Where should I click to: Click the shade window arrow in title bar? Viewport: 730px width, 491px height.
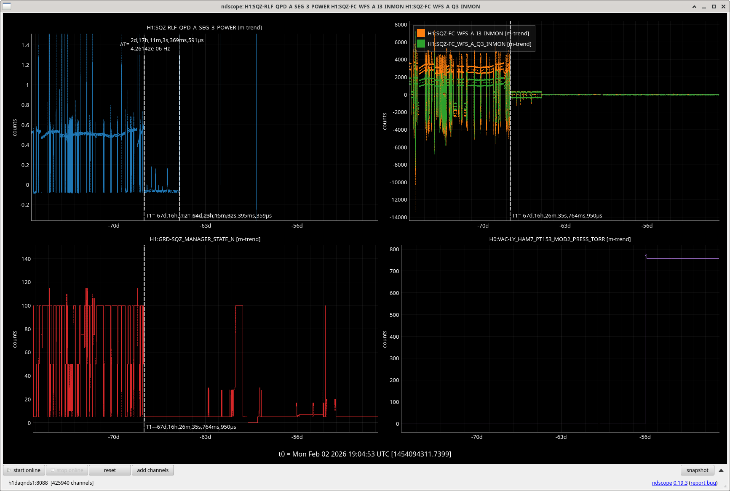(x=694, y=6)
